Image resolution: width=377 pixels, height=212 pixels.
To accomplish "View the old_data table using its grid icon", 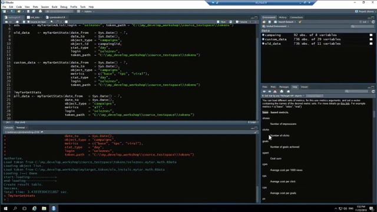I will pyautogui.click(x=371, y=44).
